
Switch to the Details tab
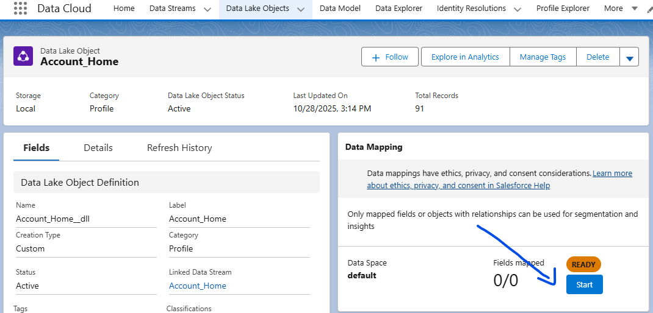98,147
